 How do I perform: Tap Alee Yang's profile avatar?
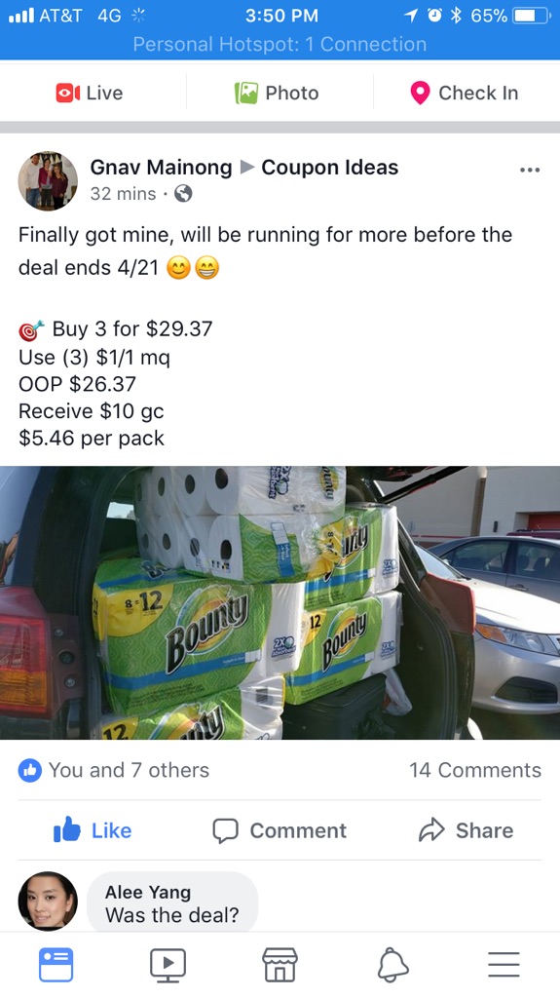point(48,902)
